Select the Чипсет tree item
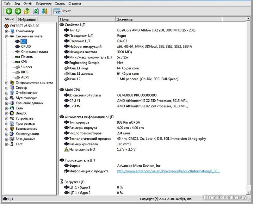This screenshot has width=253, height=204. click(27, 67)
